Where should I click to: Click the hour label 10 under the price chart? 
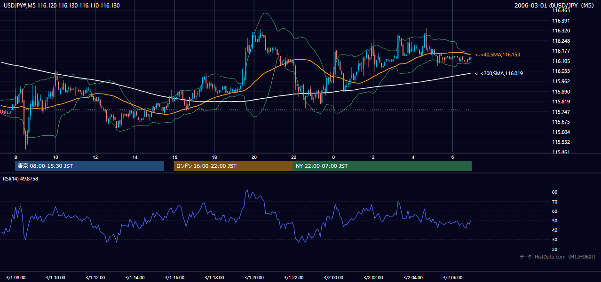[x=55, y=157]
